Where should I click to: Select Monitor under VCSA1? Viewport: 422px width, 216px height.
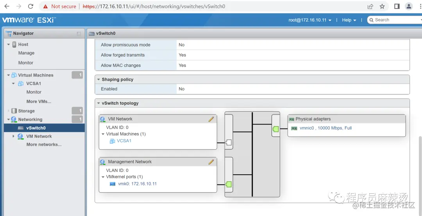pos(34,92)
